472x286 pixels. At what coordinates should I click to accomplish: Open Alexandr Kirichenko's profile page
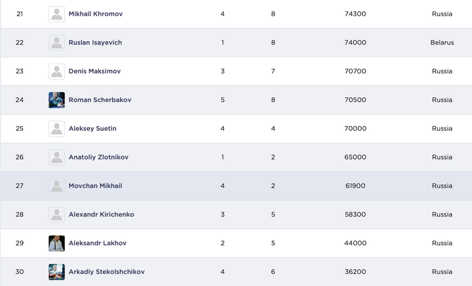(101, 214)
